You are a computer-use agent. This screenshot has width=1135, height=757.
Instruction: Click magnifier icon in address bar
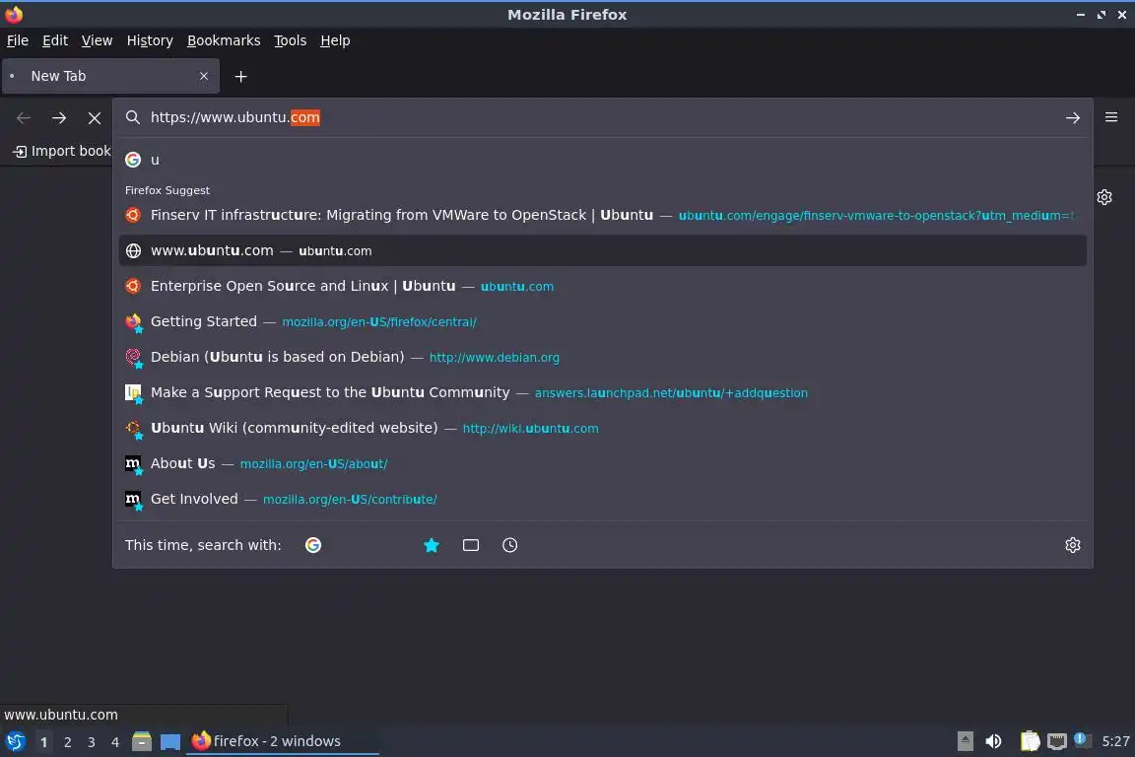coord(132,117)
